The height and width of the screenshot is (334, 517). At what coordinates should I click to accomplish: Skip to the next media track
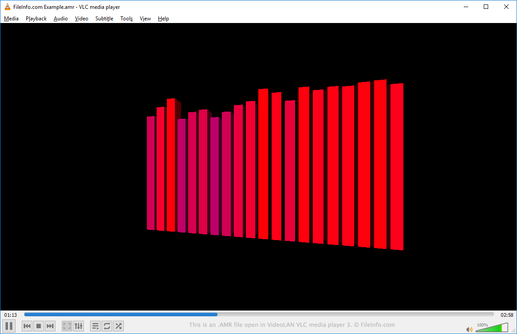click(x=50, y=326)
